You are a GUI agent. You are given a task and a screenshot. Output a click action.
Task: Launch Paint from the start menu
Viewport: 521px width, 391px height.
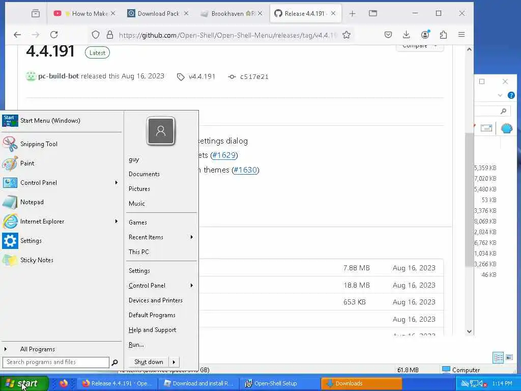62,163
